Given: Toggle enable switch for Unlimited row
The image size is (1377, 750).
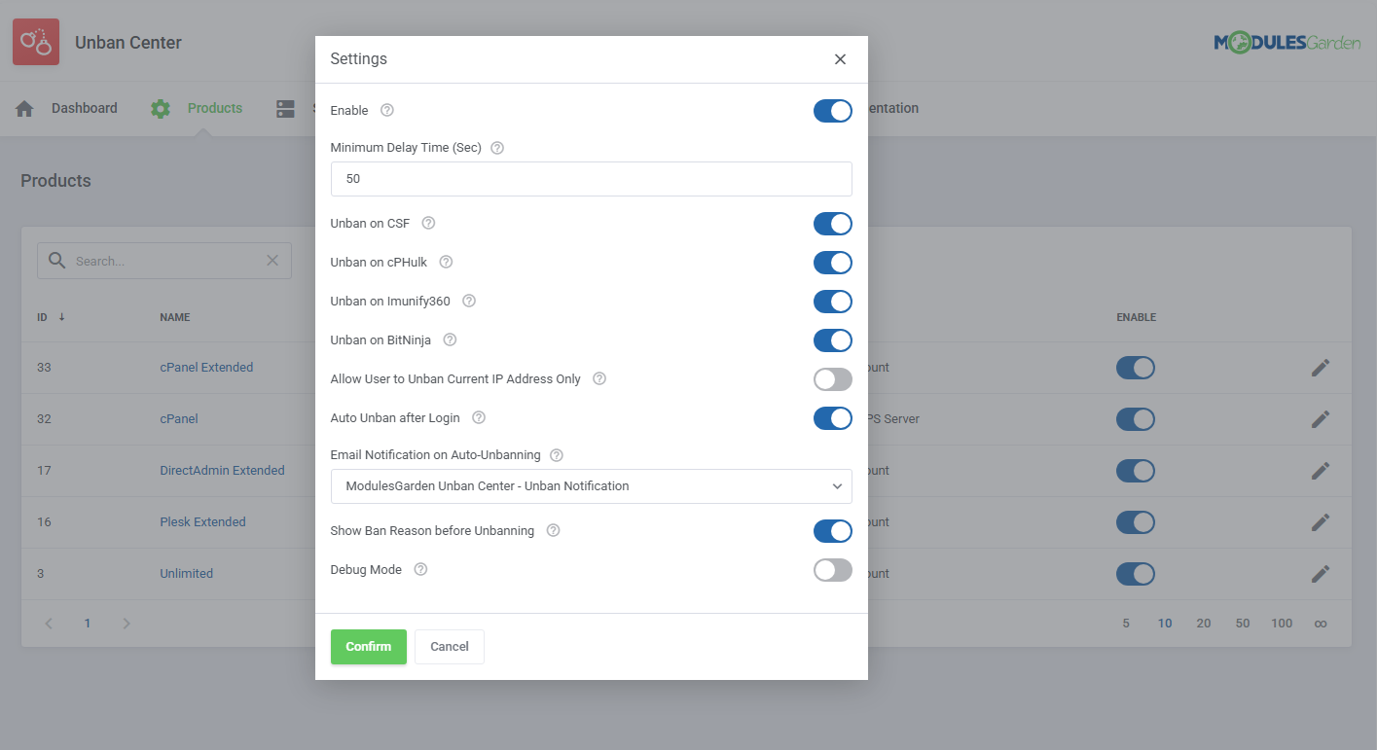Looking at the screenshot, I should tap(1136, 574).
